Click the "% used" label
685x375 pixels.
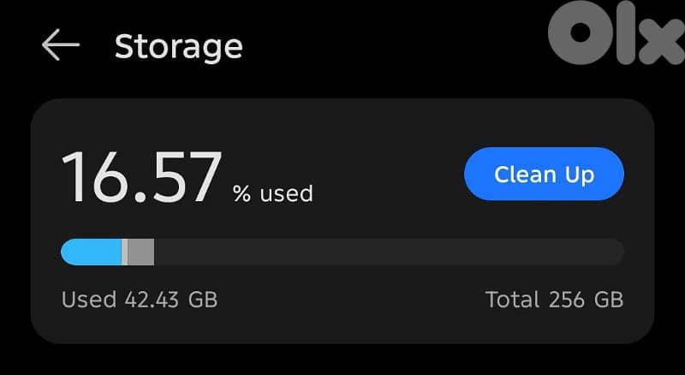pyautogui.click(x=273, y=193)
